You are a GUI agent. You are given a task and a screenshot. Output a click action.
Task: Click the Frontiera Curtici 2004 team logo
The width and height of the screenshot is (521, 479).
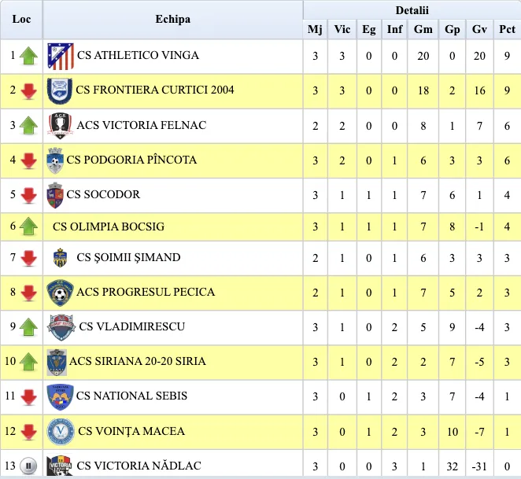coord(60,91)
